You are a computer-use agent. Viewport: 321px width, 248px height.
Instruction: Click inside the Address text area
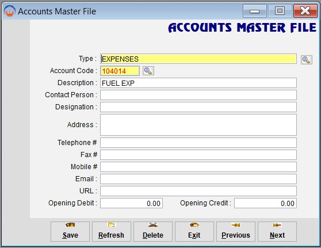[198, 125]
